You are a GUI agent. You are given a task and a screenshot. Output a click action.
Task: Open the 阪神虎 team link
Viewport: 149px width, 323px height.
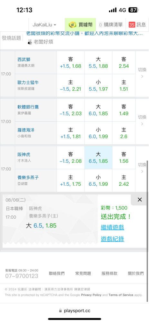[24, 154]
